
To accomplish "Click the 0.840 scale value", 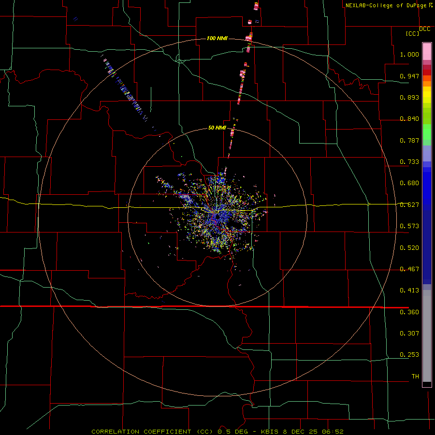I will click(x=409, y=119).
